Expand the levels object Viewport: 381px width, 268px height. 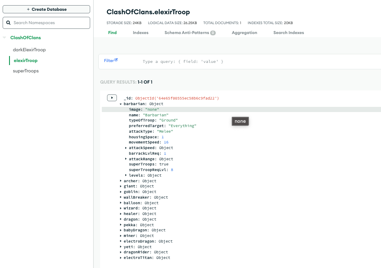[126, 175]
